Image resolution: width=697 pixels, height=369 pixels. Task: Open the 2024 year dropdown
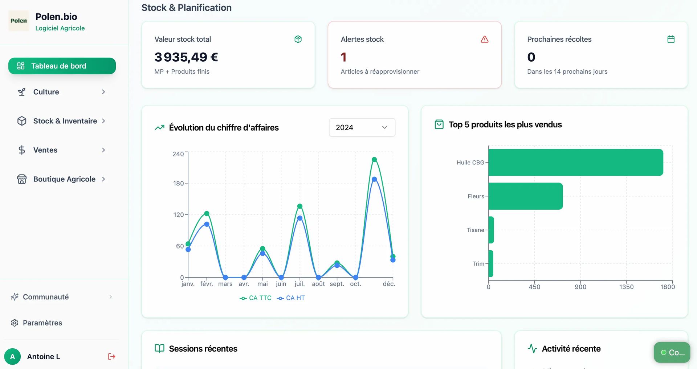click(x=362, y=127)
